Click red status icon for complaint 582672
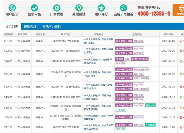Viewport: 184px width, 133px height. pyautogui.click(x=181, y=87)
